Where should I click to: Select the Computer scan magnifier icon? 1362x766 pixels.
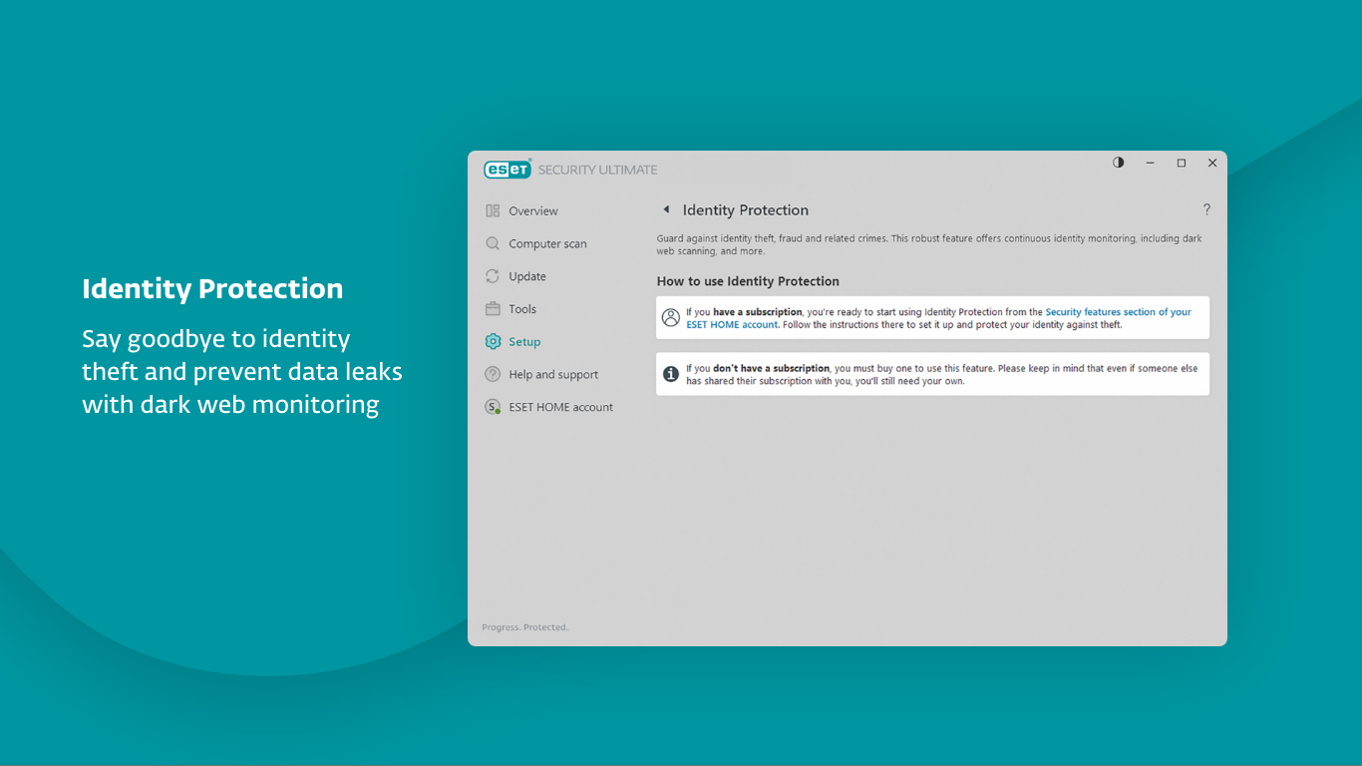click(x=493, y=243)
